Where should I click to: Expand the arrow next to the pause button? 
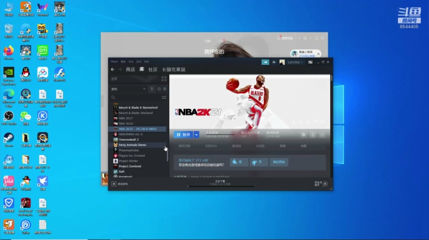coord(197,134)
